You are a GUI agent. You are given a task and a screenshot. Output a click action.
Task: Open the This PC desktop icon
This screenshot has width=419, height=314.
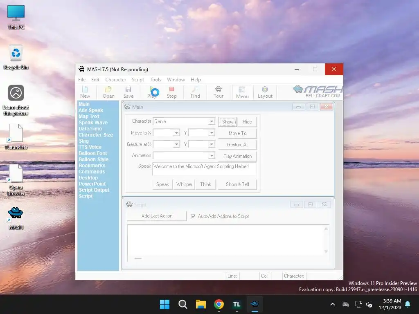pyautogui.click(x=16, y=17)
